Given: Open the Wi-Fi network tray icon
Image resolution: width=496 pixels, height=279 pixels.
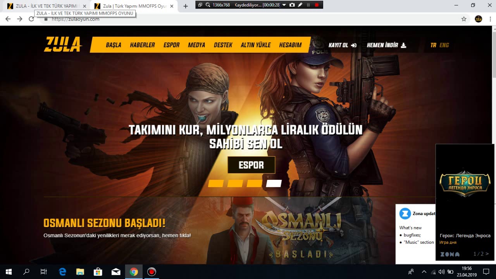Looking at the screenshot, I should click(x=433, y=272).
